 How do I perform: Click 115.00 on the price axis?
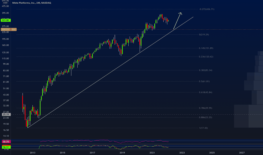point(5,59)
